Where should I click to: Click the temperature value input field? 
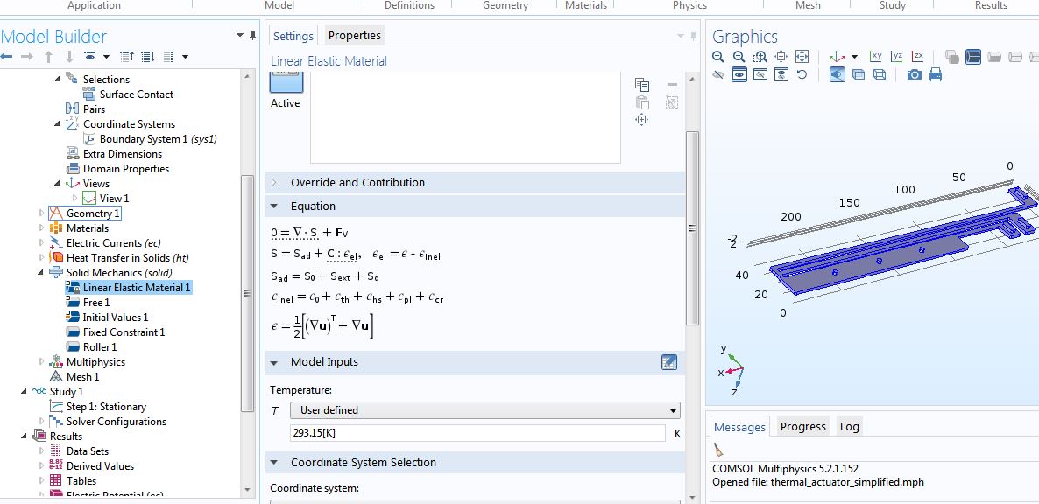coord(477,433)
